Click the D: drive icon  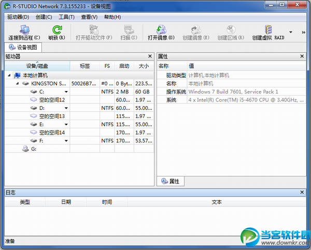pos(34,108)
